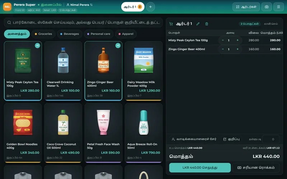Click the Retail · LKR tag
Image resolution: width=287 pixels, height=179 pixels.
click(x=50, y=10)
